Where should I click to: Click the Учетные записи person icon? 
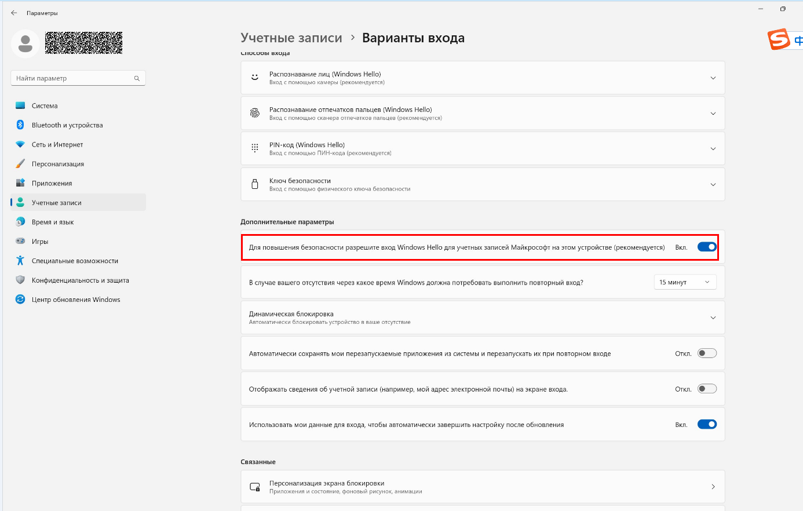[20, 202]
